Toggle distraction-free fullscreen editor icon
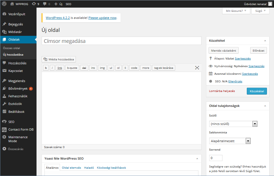The height and width of the screenshot is (176, 274). pyautogui.click(x=197, y=68)
